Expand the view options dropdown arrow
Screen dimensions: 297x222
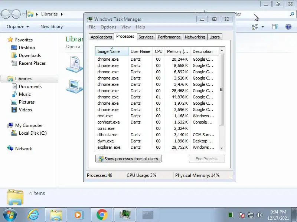[x=262, y=27]
